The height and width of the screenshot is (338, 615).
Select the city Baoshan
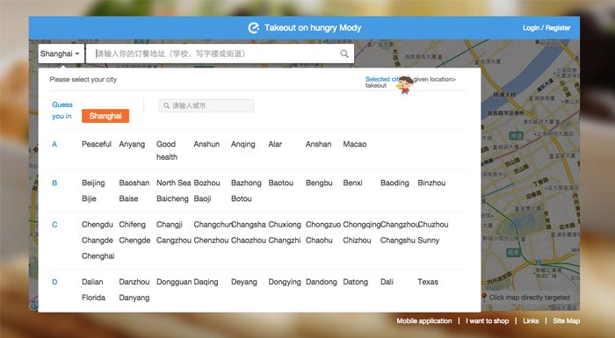[x=134, y=183]
